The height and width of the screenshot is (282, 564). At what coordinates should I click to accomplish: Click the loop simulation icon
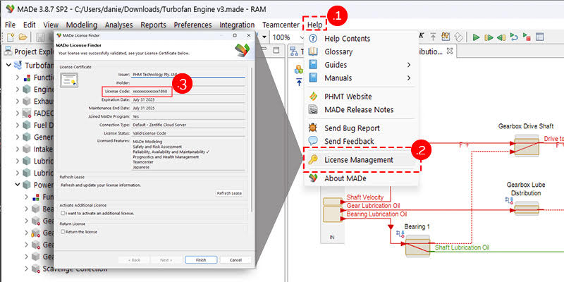click(x=514, y=37)
